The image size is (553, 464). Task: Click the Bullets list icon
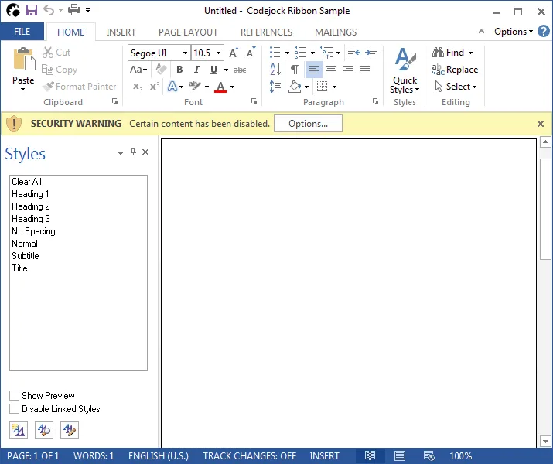point(275,53)
